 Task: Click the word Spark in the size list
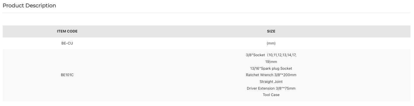click(x=267, y=69)
